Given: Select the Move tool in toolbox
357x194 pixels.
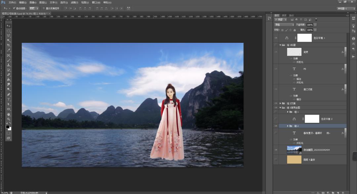Looking at the screenshot, I should point(9,26).
